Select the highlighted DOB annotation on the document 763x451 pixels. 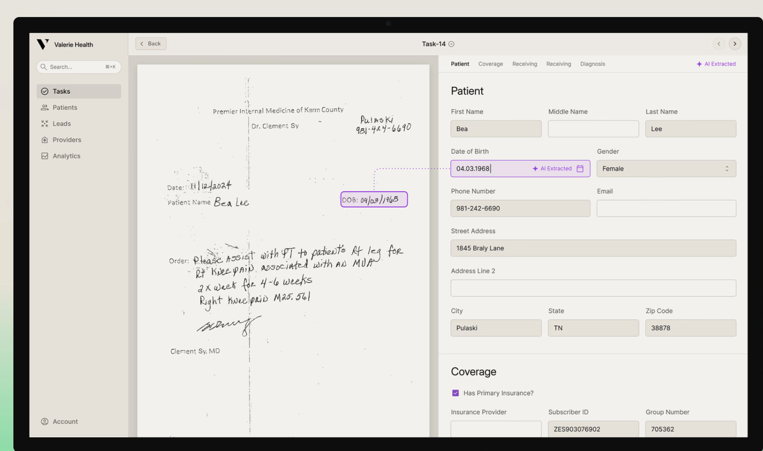click(x=374, y=199)
